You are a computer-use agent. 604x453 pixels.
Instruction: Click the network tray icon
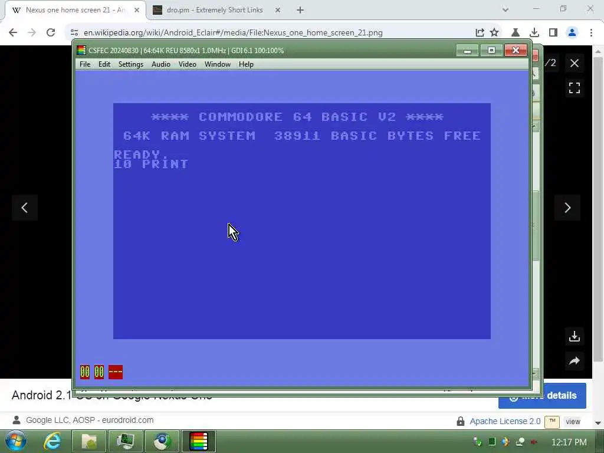520,442
